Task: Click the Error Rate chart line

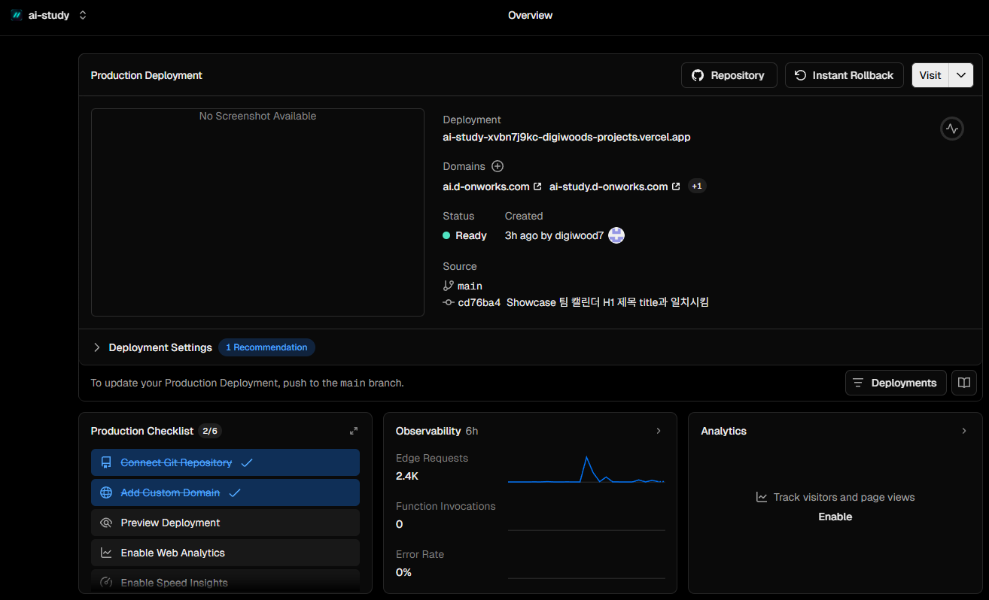Action: tap(586, 578)
